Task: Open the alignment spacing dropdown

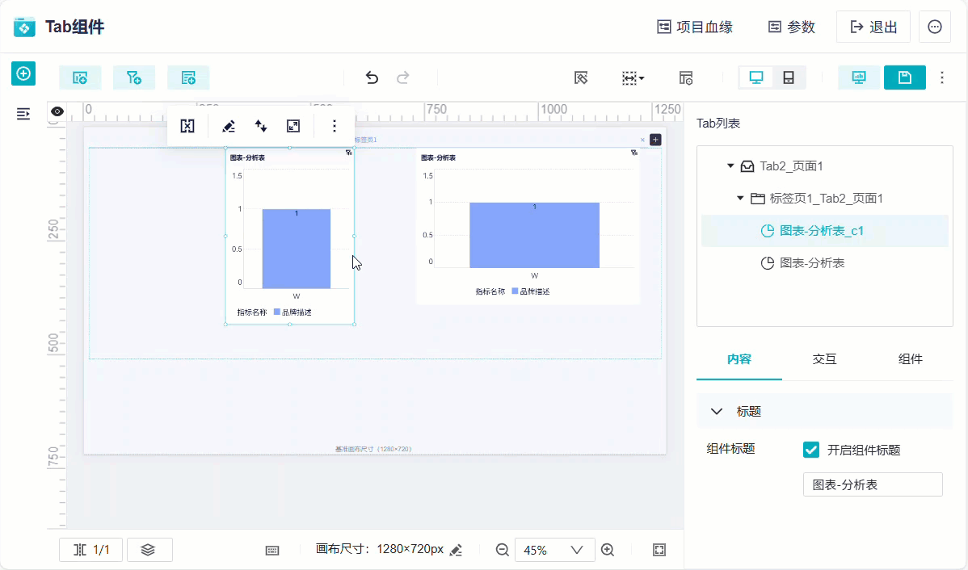Action: pyautogui.click(x=633, y=78)
